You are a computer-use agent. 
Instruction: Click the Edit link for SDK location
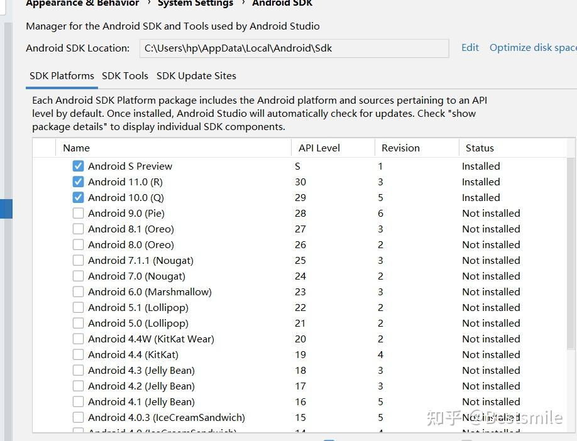pyautogui.click(x=470, y=48)
